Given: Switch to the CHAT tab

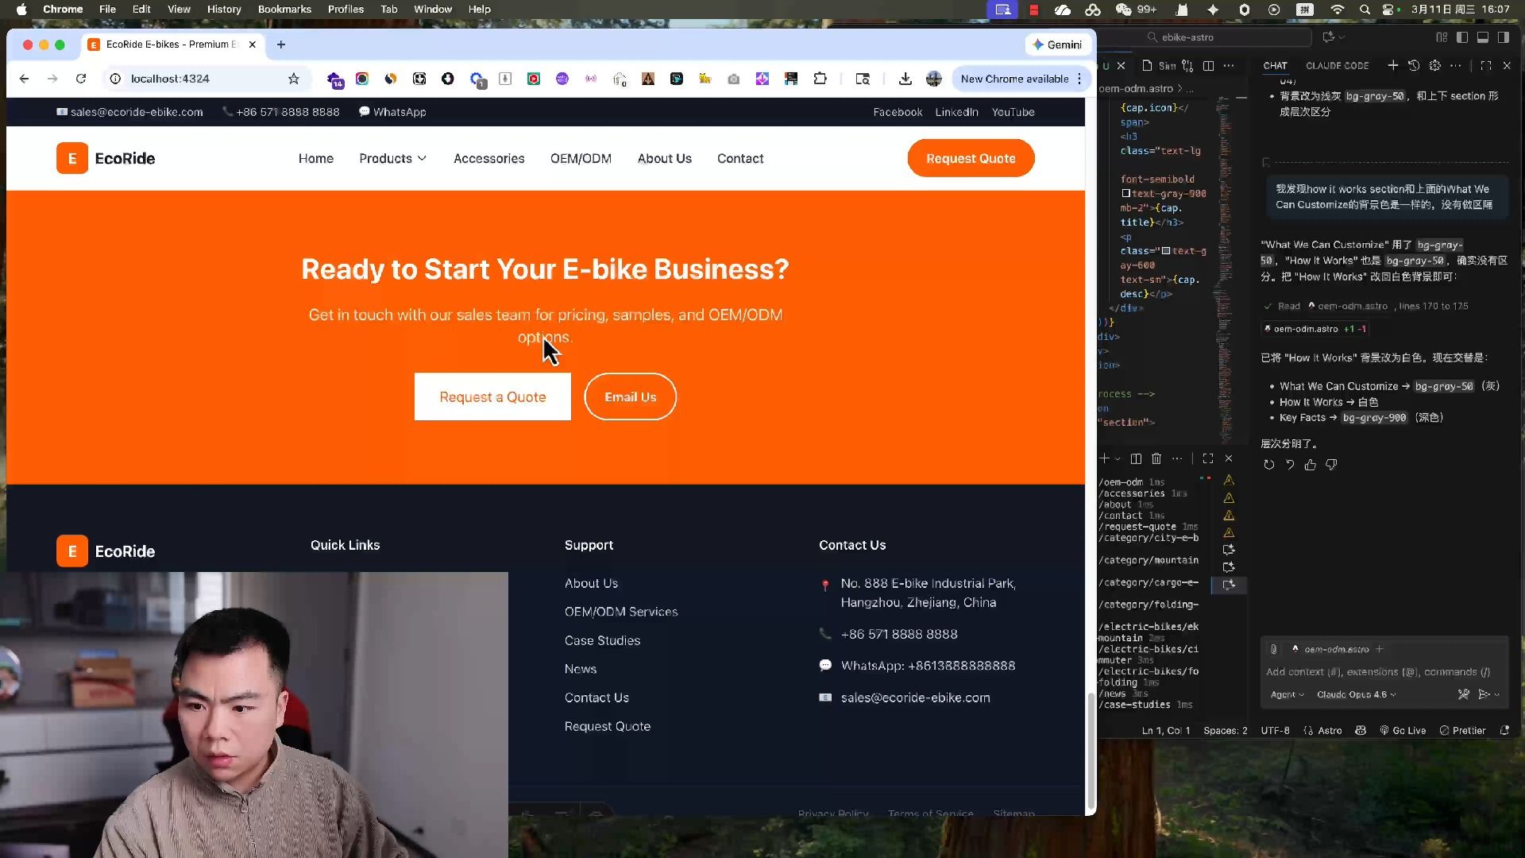Looking at the screenshot, I should coord(1275,66).
